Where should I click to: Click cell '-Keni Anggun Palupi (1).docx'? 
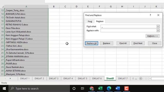[x=26, y=39]
